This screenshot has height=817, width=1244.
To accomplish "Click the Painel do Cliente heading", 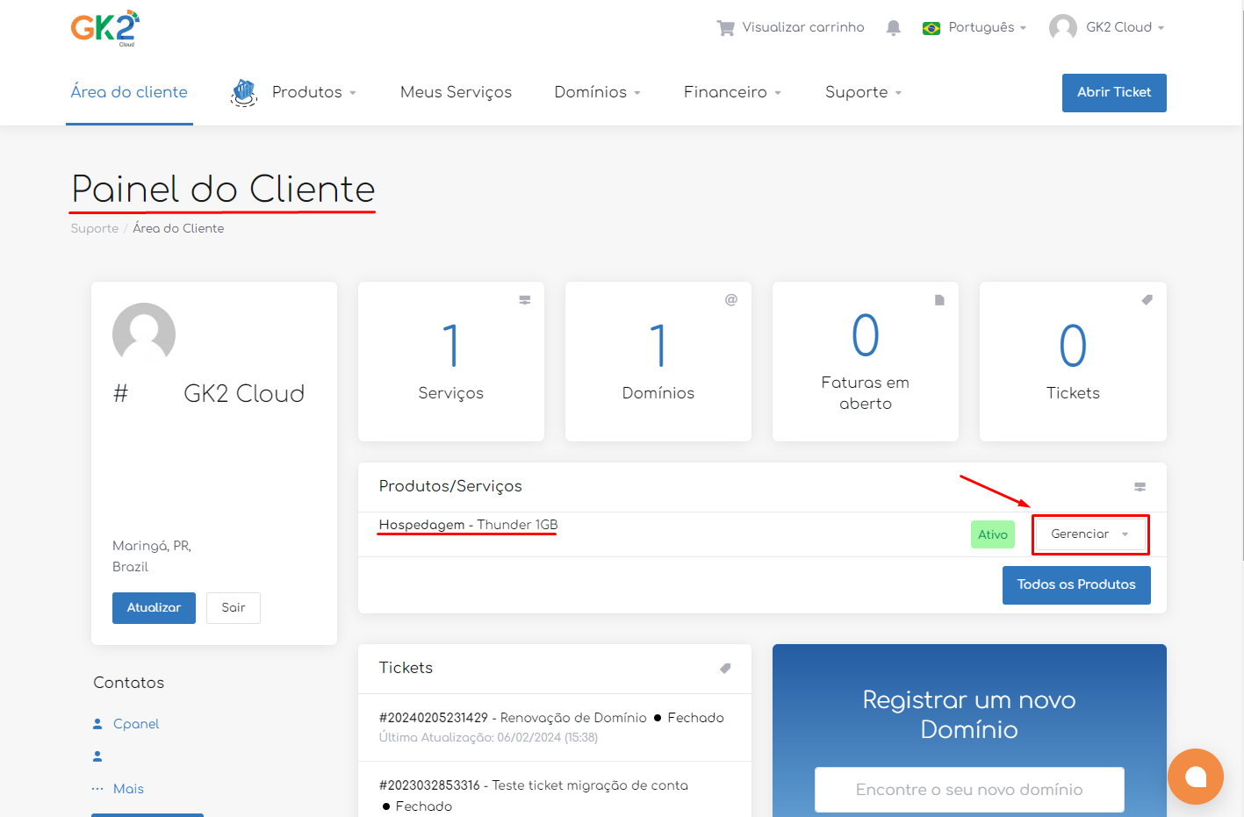I will click(x=223, y=190).
